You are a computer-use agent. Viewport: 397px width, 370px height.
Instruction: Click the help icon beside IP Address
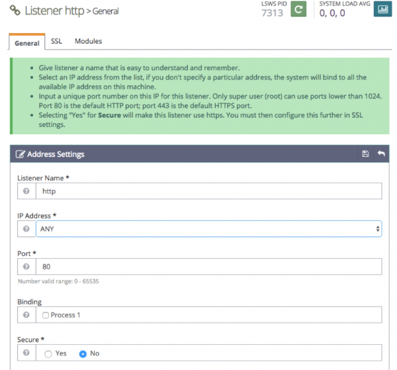(x=26, y=228)
